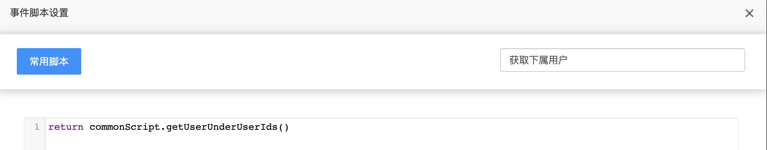Viewport: 767px width, 150px height.
Task: Expand the 获取下属用户 dropdown field
Action: (622, 60)
